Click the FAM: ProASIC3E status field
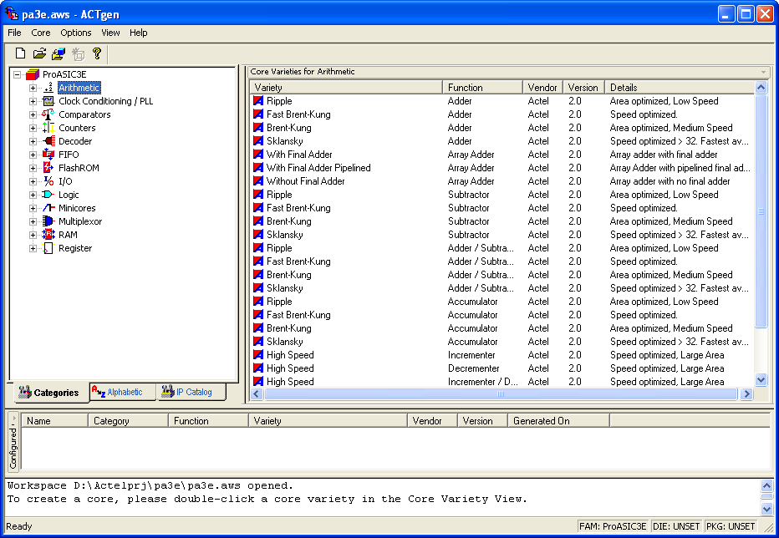 click(x=613, y=526)
